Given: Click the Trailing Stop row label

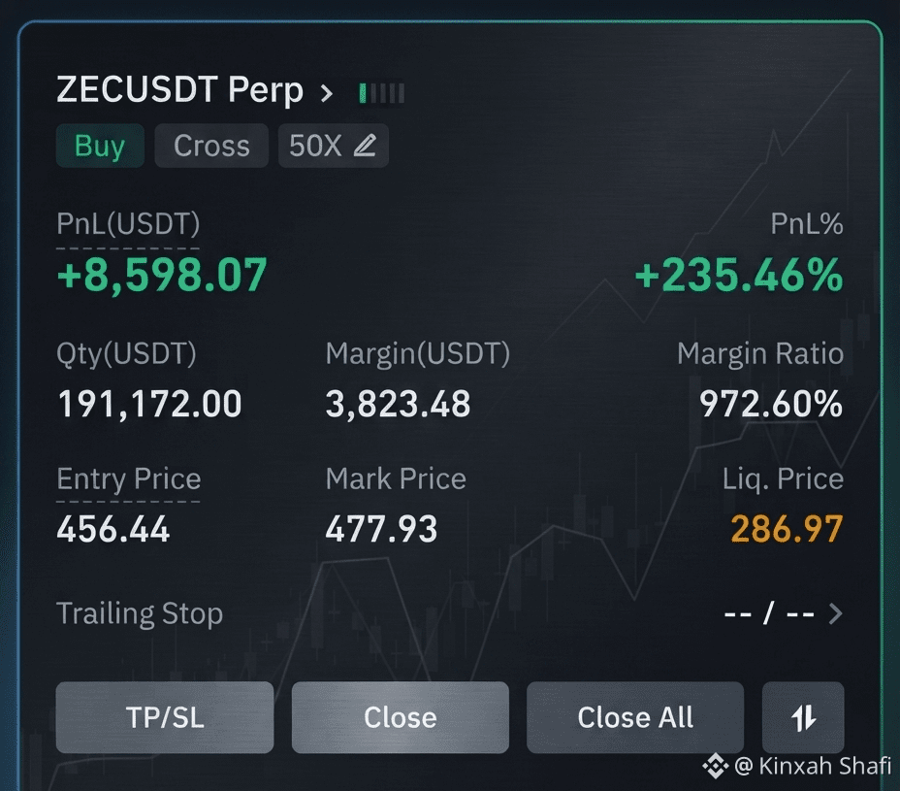Looking at the screenshot, I should (x=140, y=613).
